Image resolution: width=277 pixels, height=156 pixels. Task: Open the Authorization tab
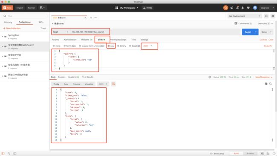[x=70, y=40]
